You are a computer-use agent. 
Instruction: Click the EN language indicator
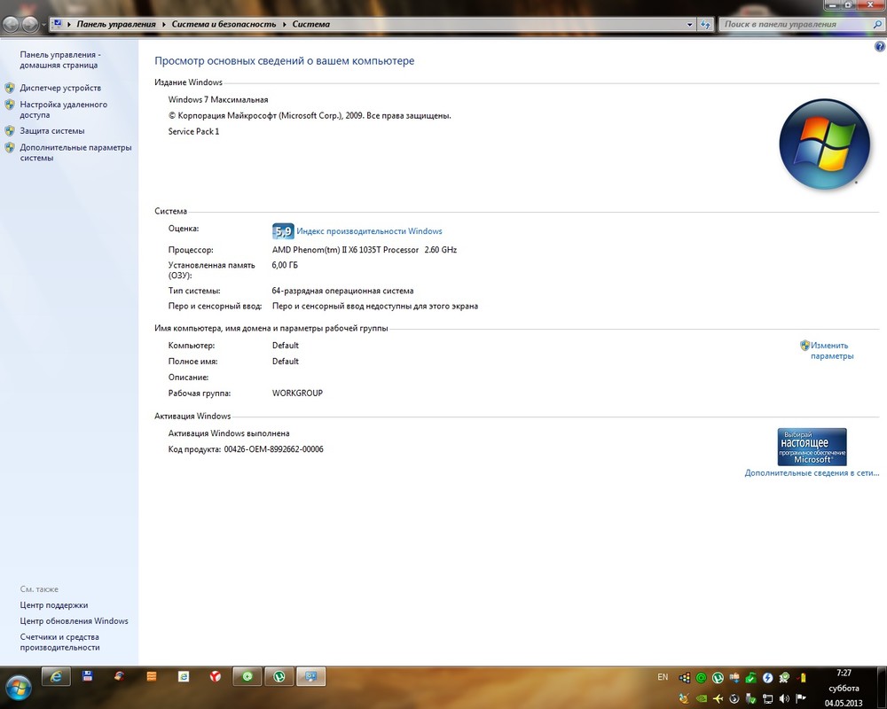(663, 677)
